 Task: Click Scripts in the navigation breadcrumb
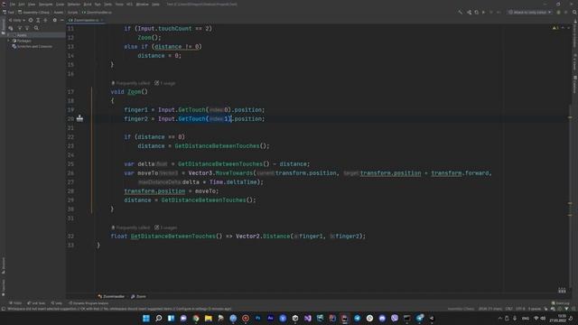coord(72,12)
